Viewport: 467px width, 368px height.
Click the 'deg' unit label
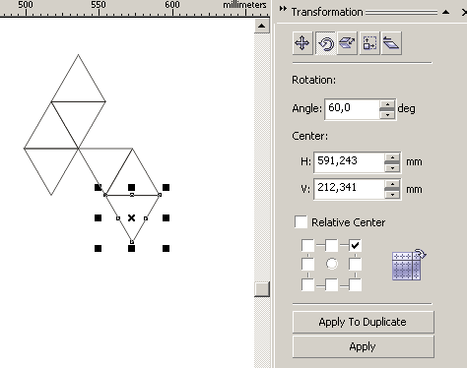click(x=406, y=109)
